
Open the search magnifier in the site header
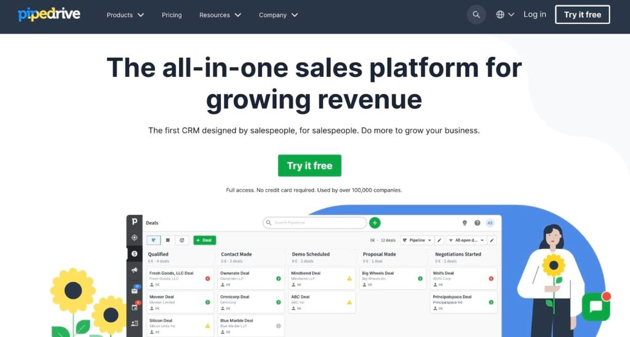476,15
